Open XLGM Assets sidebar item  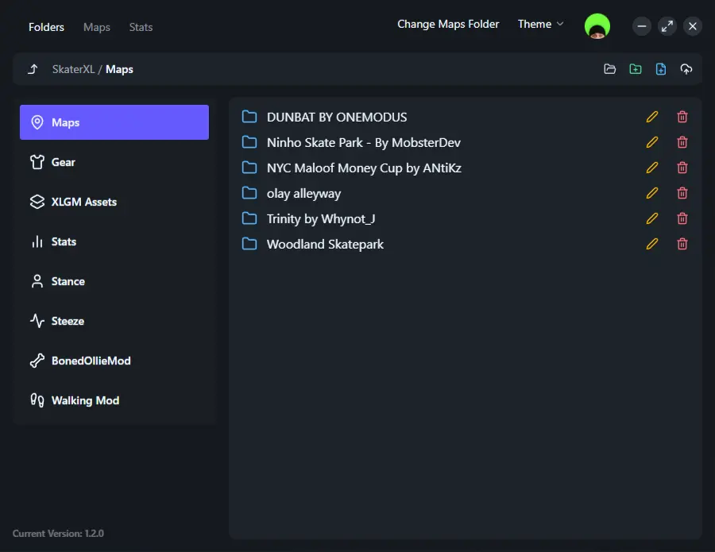click(114, 202)
